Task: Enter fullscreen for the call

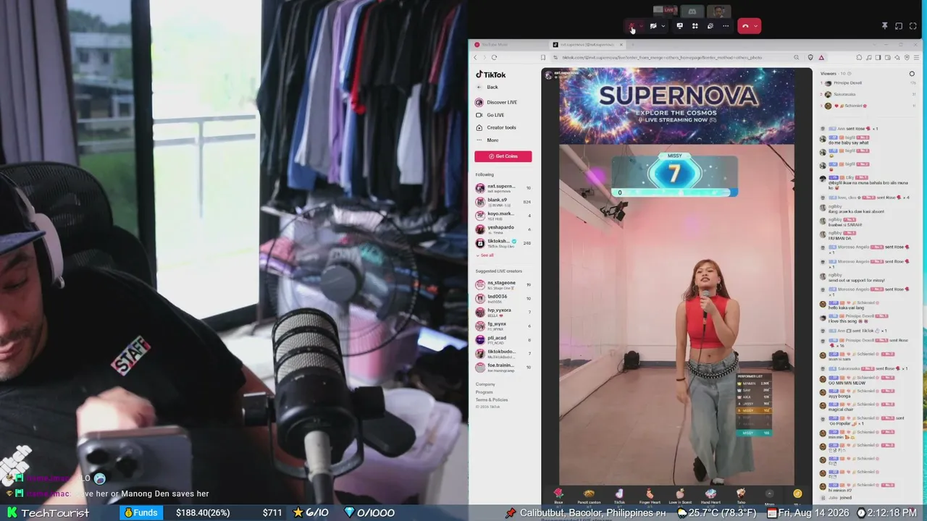Action: (913, 26)
